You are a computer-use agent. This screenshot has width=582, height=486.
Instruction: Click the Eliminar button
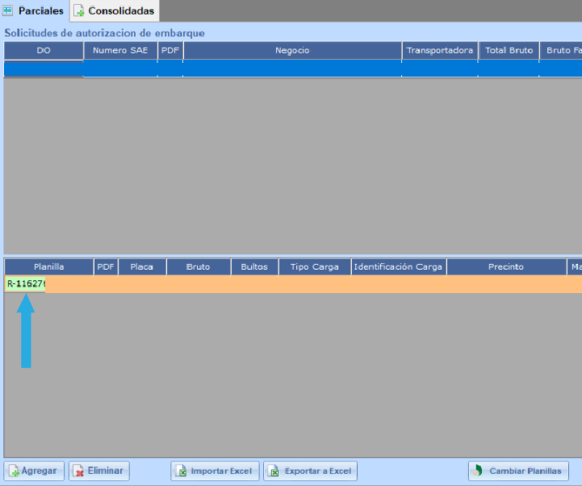pyautogui.click(x=98, y=471)
